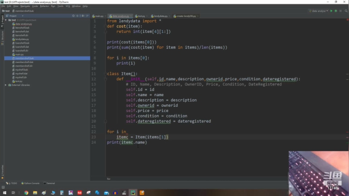Select loanshelf.dat in project tree

click(x=22, y=47)
